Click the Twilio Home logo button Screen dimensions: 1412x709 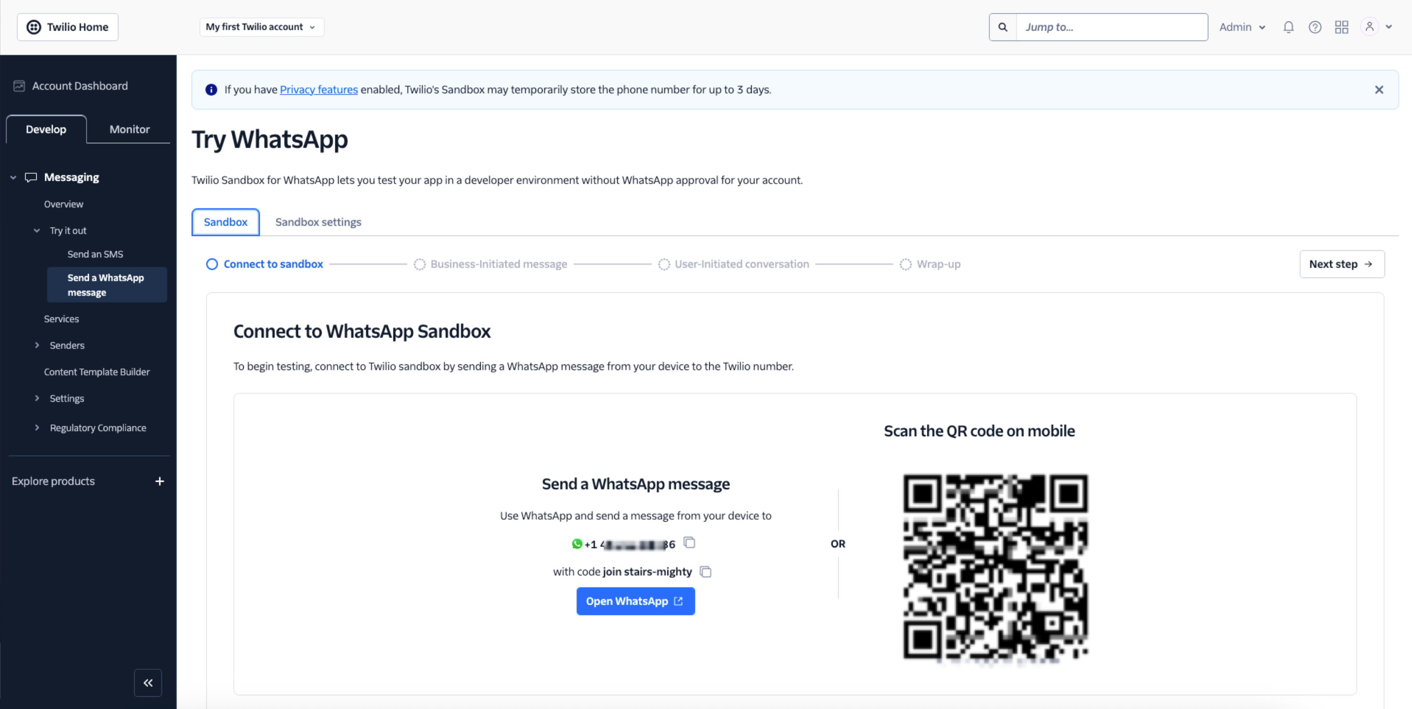(x=68, y=27)
